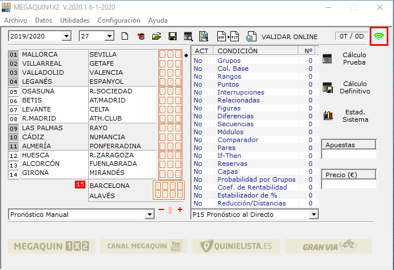This screenshot has height=270, width=394.
Task: Open the QUINIELISTA.ES banner
Action: (x=236, y=246)
